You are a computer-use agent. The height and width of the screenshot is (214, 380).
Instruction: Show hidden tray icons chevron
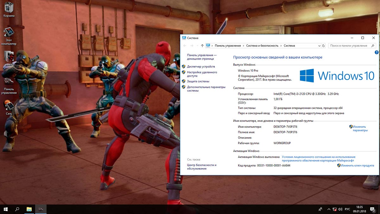click(328, 209)
